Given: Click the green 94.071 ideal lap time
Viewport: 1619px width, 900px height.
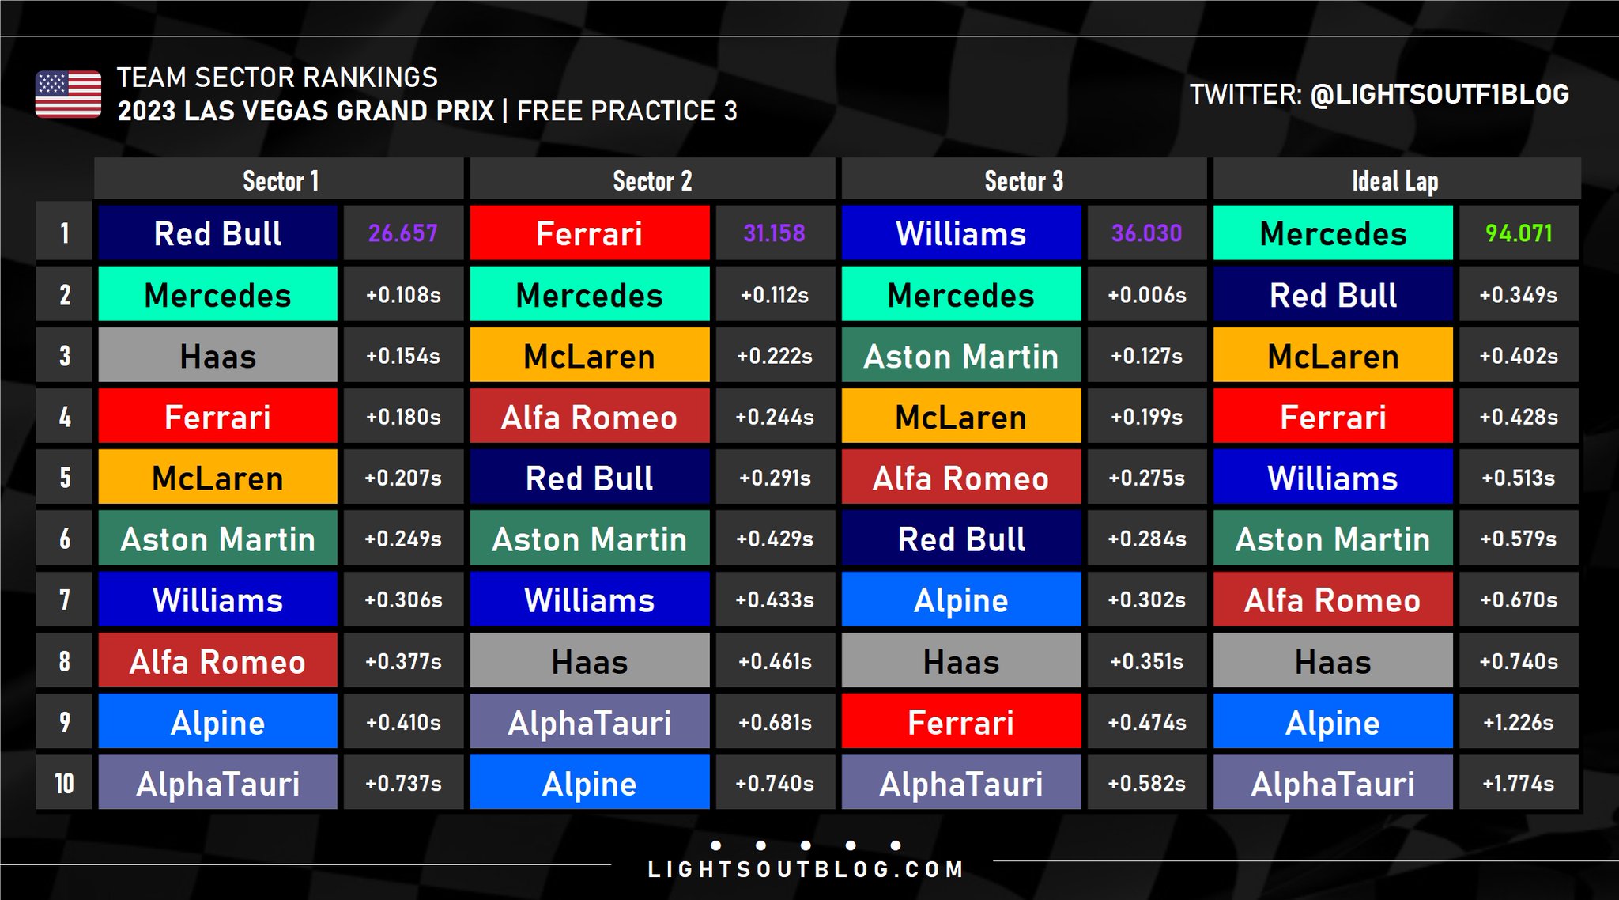Looking at the screenshot, I should point(1519,233).
